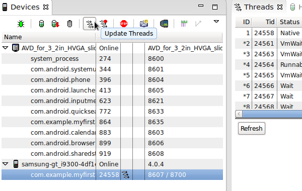The height and width of the screenshot is (191, 302).
Task: Click the red Stop Process icon
Action: (x=124, y=24)
